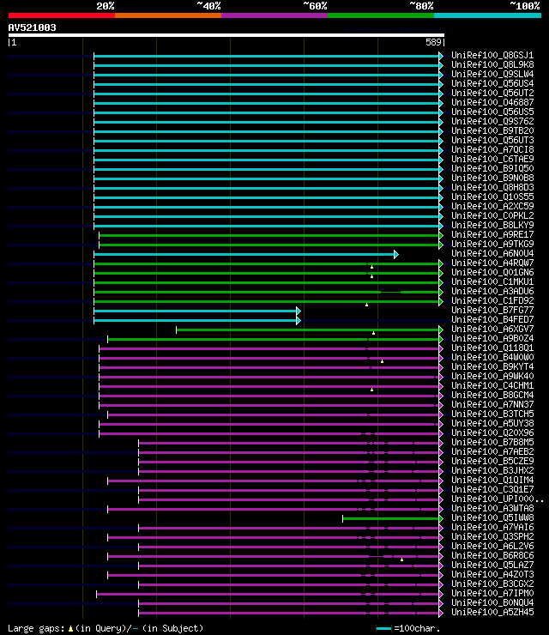Click the UniRef100_A9RE17 label
Viewport: 549px width, 635px height.
coord(492,234)
